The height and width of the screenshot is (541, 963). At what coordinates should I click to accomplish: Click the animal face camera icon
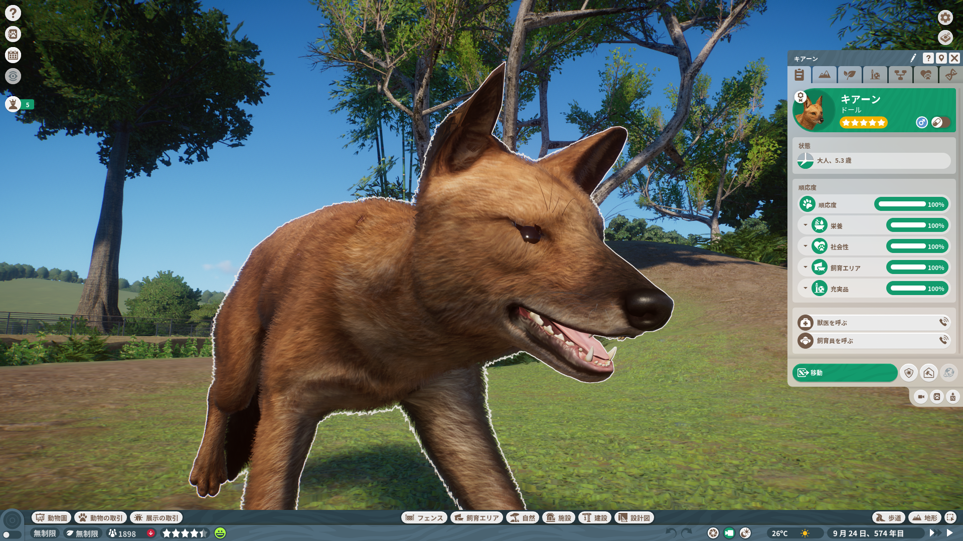[937, 397]
